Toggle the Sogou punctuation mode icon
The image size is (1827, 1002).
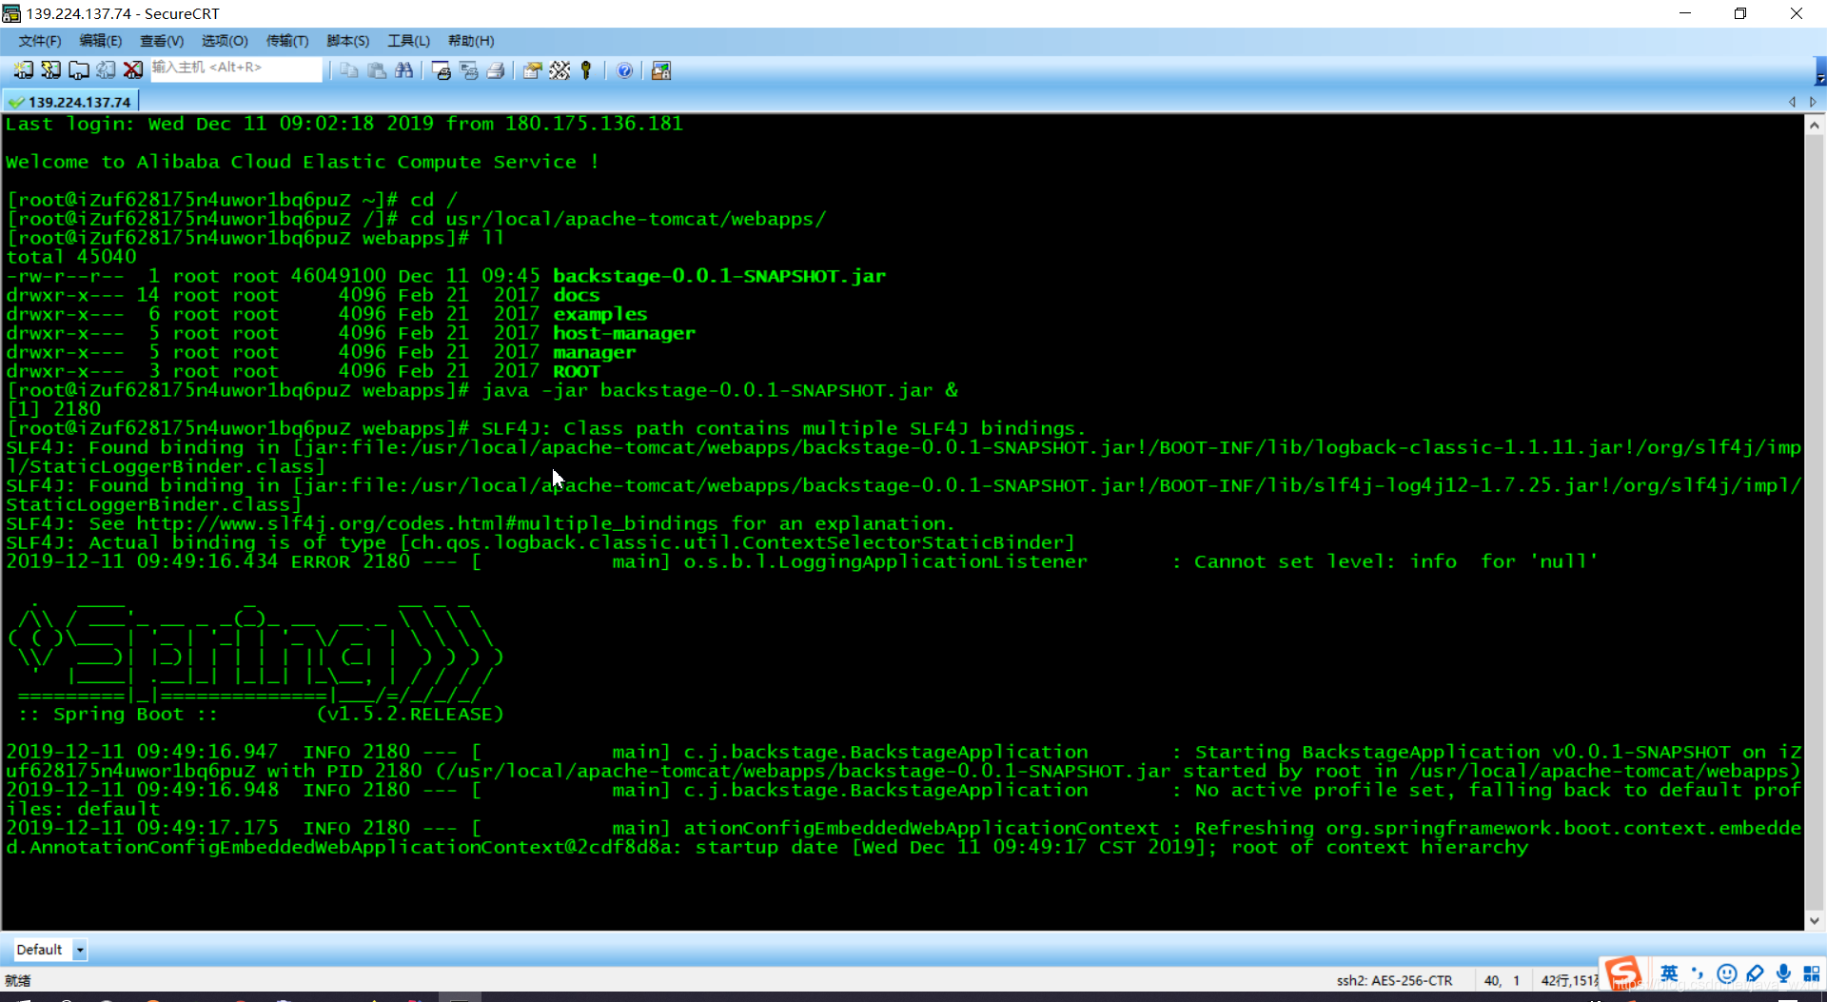coord(1698,973)
